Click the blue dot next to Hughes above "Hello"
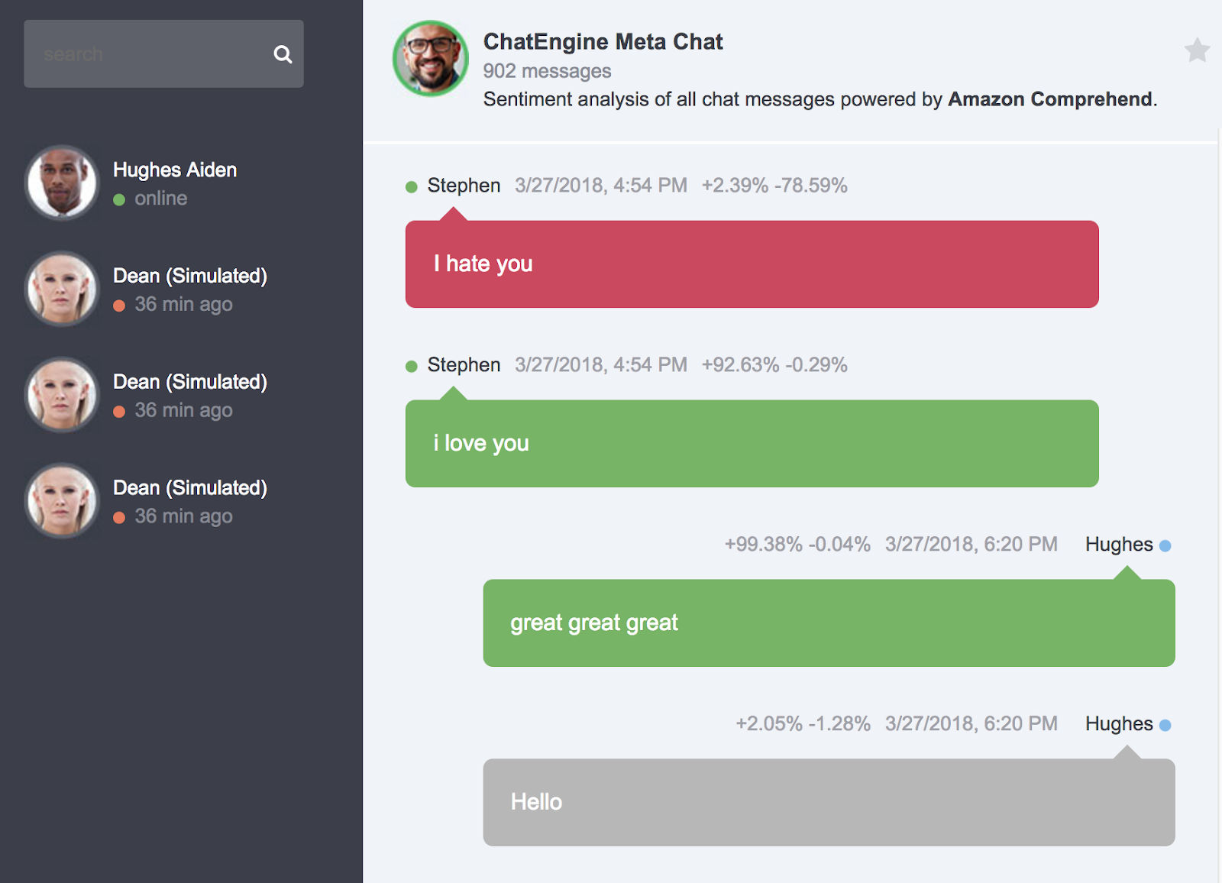 (1165, 725)
